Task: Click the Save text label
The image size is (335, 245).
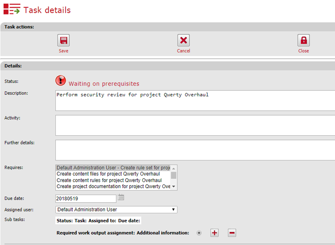Action: click(63, 51)
